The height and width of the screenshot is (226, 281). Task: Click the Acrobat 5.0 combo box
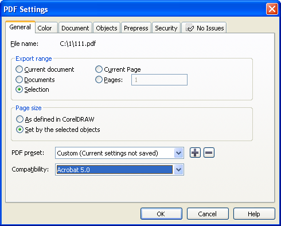pyautogui.click(x=119, y=169)
